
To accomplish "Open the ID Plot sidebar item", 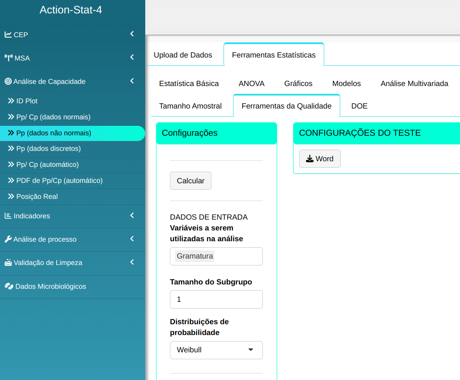I will click(27, 101).
